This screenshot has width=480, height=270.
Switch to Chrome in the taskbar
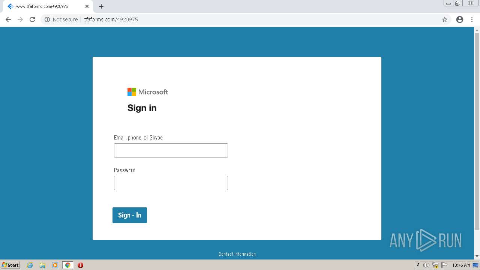coord(67,265)
